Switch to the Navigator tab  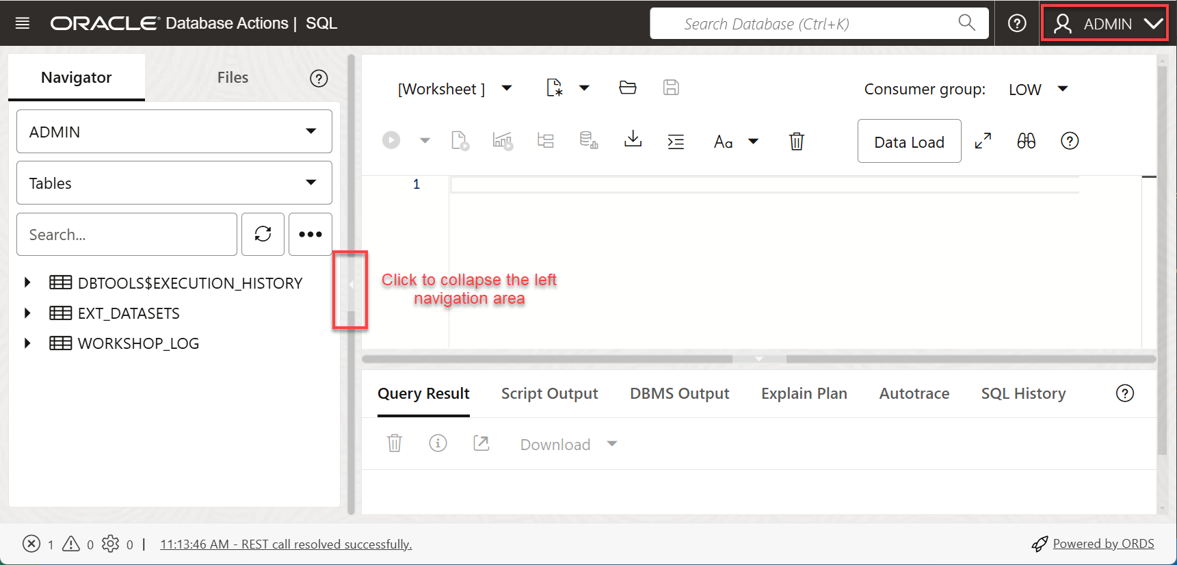tap(77, 77)
